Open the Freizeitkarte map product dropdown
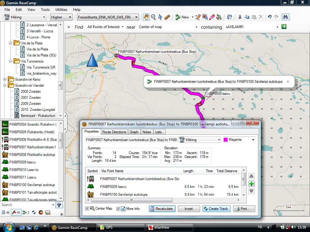 107,17
